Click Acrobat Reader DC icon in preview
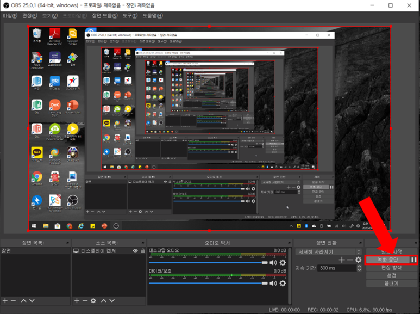The width and height of the screenshot is (420, 314). pyautogui.click(x=55, y=36)
